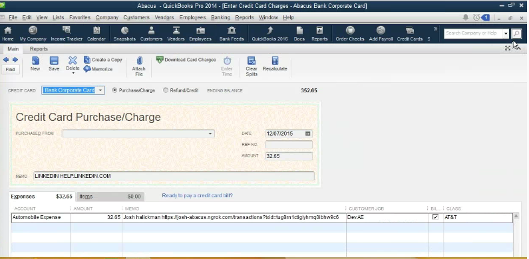The width and height of the screenshot is (529, 259).
Task: Open the Credit Cards icon
Action: 410,34
